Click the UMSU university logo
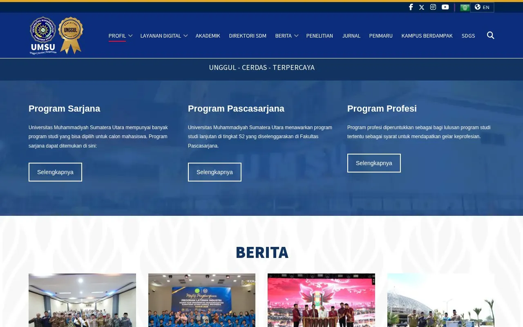The width and height of the screenshot is (523, 327). [x=43, y=36]
